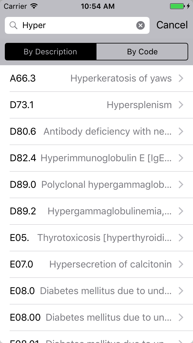This screenshot has width=193, height=343.
Task: Tap the Wi-Fi icon in status bar
Action: click(34, 6)
